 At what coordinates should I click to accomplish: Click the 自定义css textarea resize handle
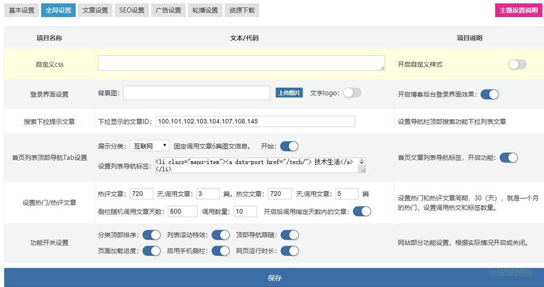coord(382,67)
